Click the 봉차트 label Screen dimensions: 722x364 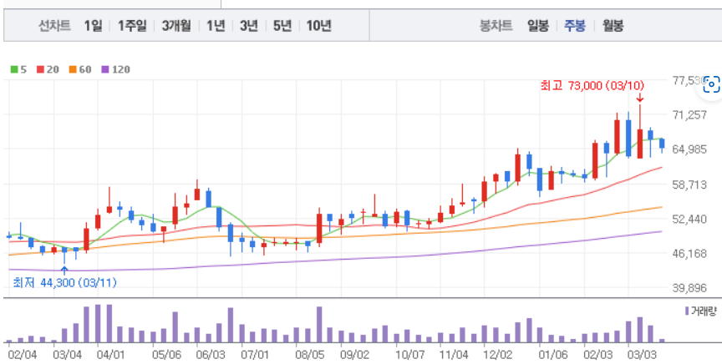coord(496,26)
